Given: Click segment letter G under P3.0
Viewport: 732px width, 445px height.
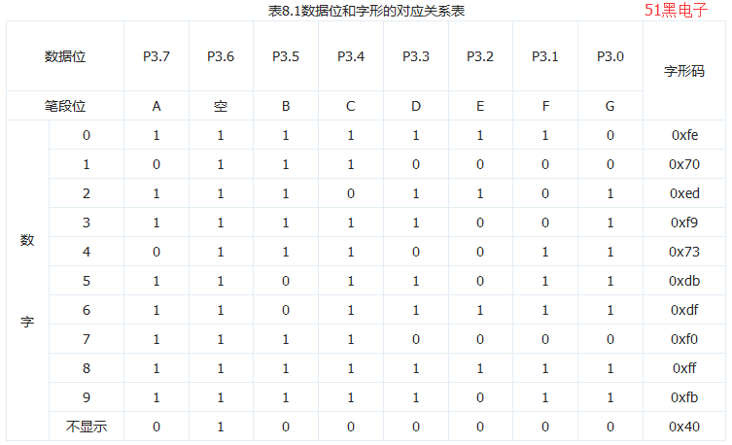Looking at the screenshot, I should pos(610,106).
